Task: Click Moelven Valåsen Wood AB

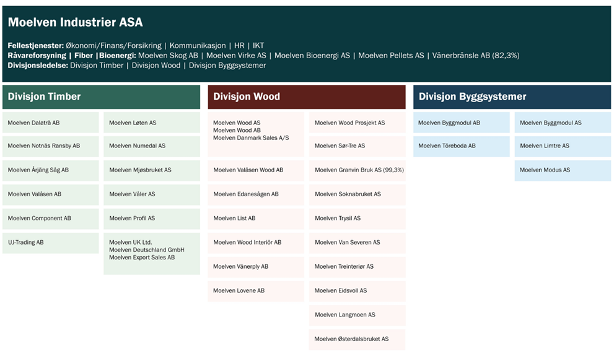Action: [256, 170]
